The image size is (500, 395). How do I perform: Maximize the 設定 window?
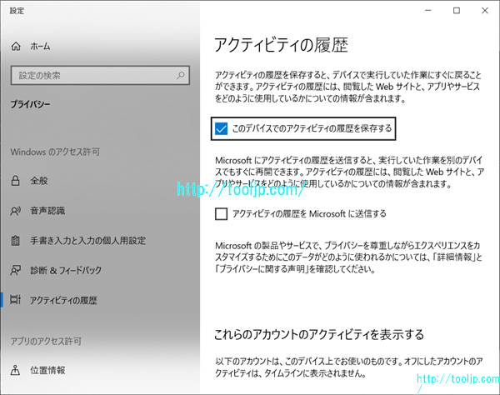[457, 11]
